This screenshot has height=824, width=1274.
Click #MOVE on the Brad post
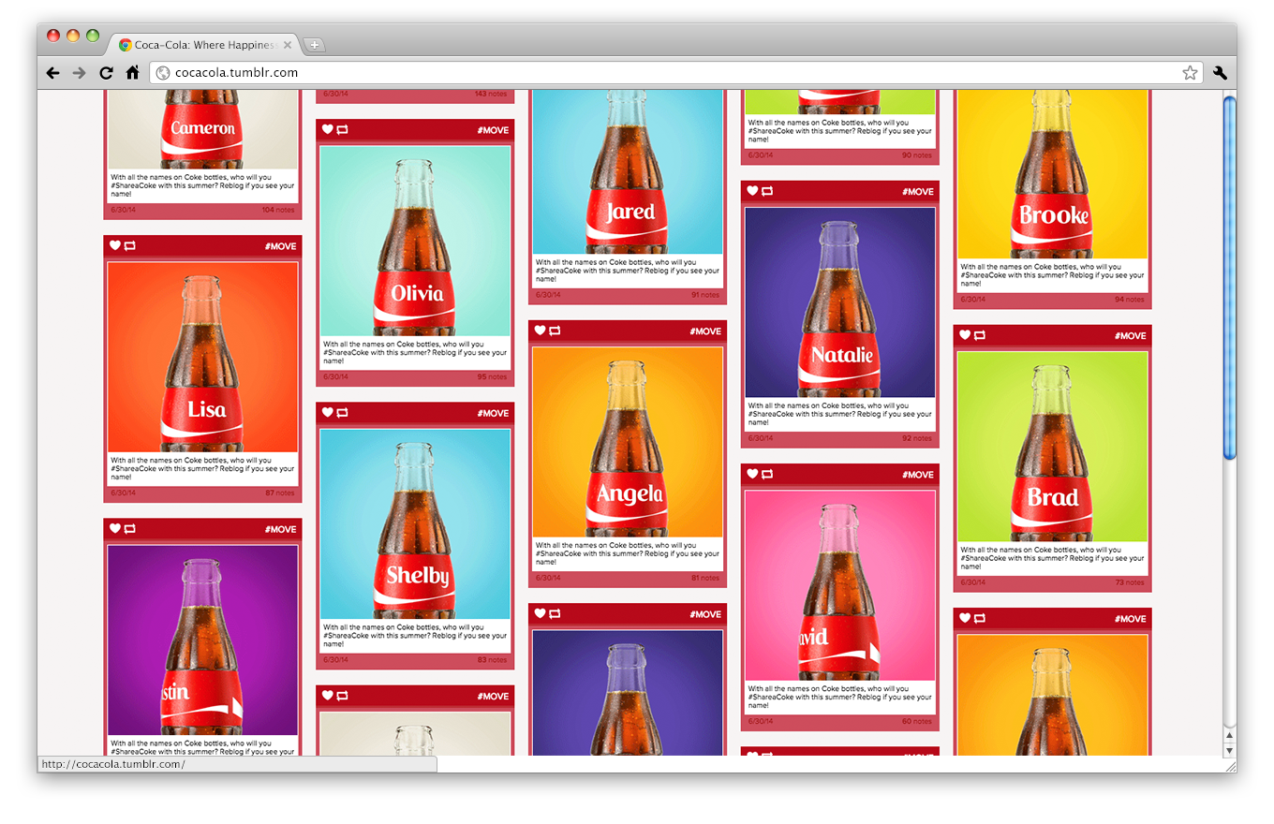[1131, 336]
